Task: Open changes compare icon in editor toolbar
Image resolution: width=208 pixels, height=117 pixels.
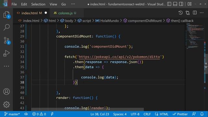Action: [x=188, y=13]
